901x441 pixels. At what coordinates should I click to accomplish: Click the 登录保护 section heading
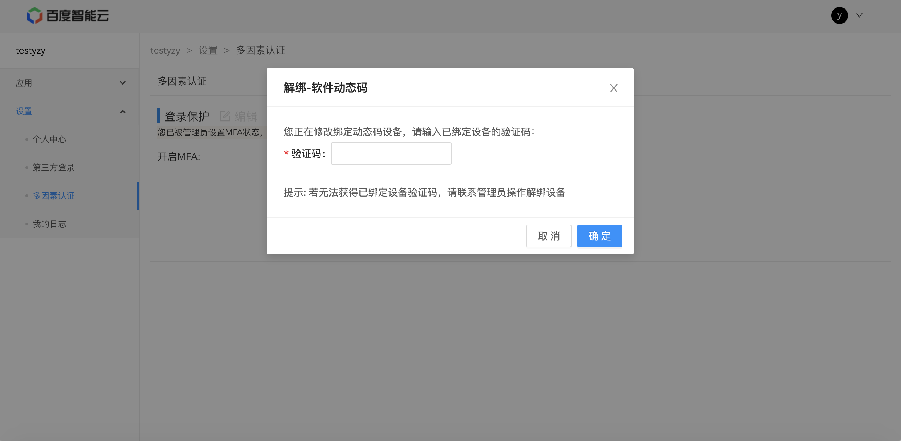pyautogui.click(x=187, y=116)
